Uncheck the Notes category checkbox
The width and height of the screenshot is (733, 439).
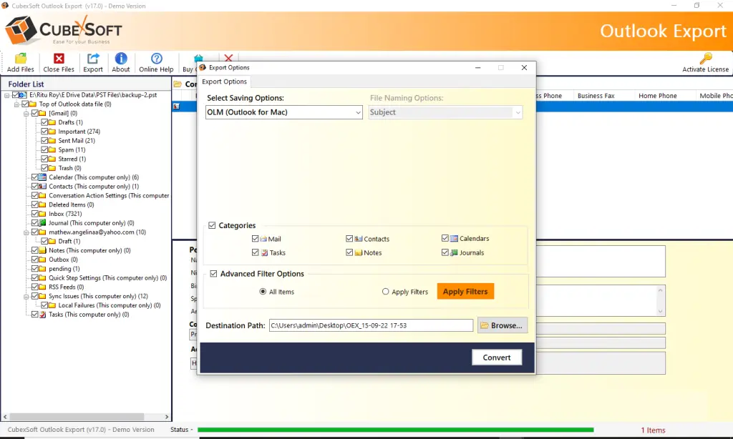349,252
